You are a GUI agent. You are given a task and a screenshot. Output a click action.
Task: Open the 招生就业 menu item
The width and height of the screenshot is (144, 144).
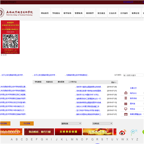tap(101, 13)
